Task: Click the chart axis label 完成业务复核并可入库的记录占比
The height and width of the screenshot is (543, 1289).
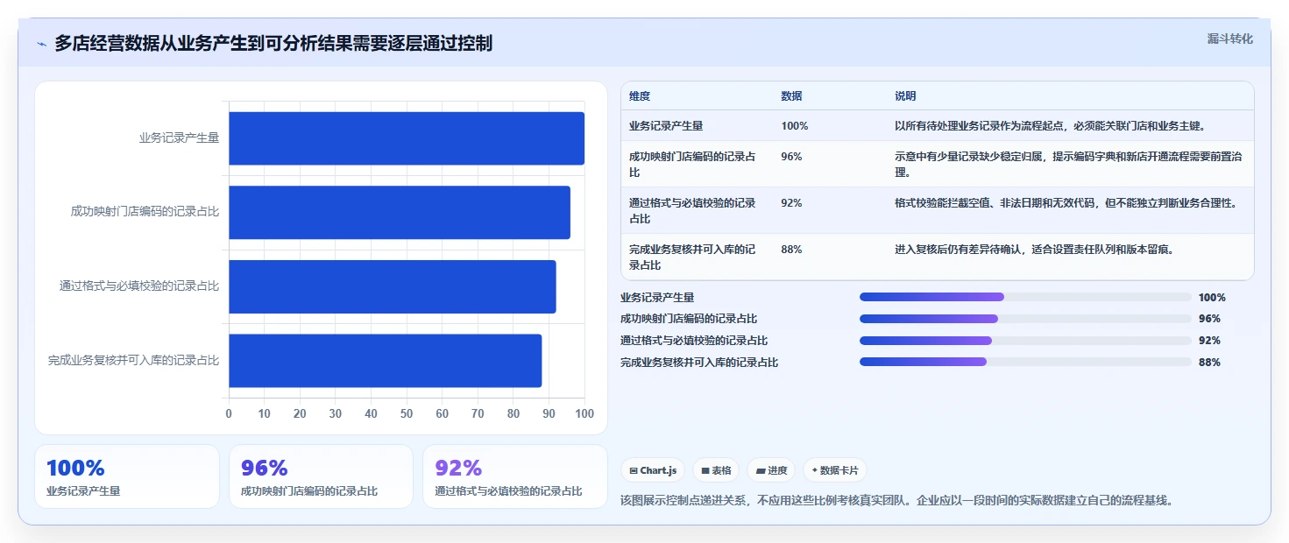Action: pos(133,360)
